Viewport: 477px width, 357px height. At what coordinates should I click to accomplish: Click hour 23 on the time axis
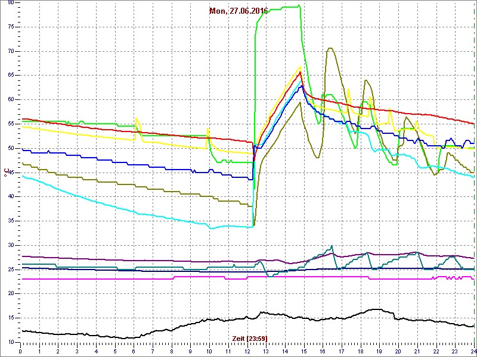[x=455, y=351]
